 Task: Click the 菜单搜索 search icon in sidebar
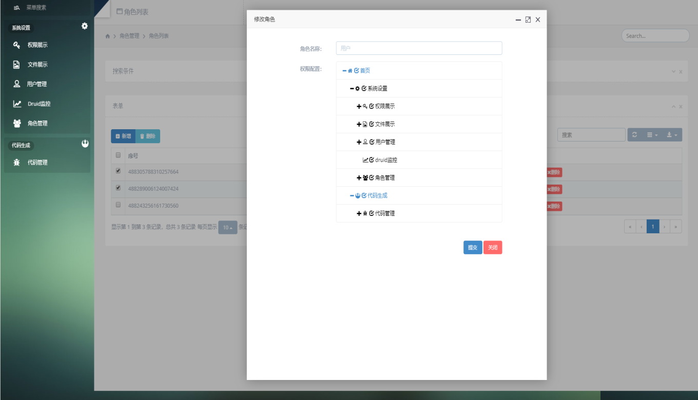[16, 8]
